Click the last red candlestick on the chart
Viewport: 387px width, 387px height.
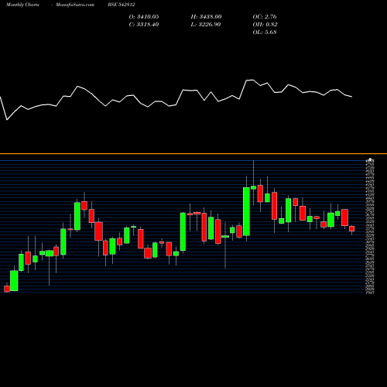point(352,228)
